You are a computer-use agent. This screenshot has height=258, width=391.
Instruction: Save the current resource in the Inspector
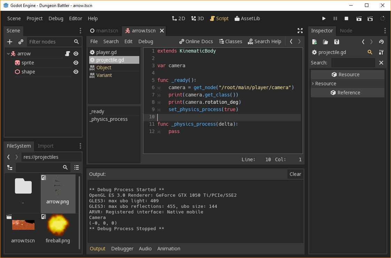tap(336, 42)
